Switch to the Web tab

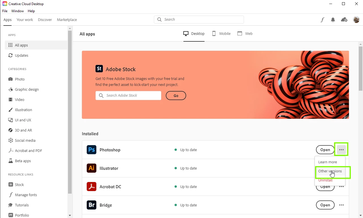(245, 34)
